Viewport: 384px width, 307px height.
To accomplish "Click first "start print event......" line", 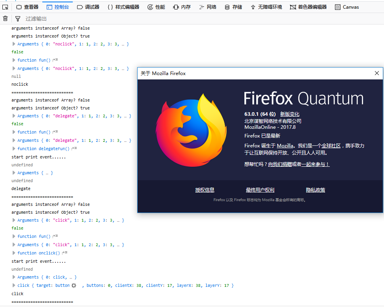I will click(x=38, y=157).
